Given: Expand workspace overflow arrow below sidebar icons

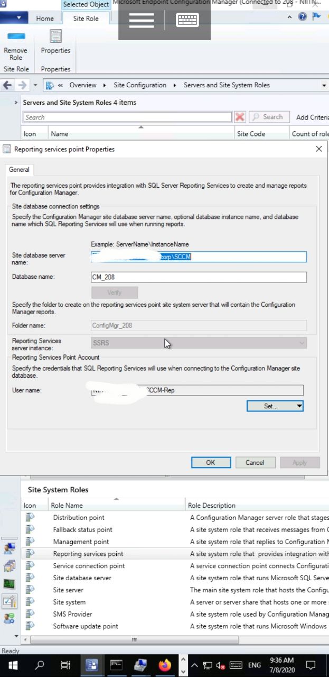Looking at the screenshot, I should point(16,636).
